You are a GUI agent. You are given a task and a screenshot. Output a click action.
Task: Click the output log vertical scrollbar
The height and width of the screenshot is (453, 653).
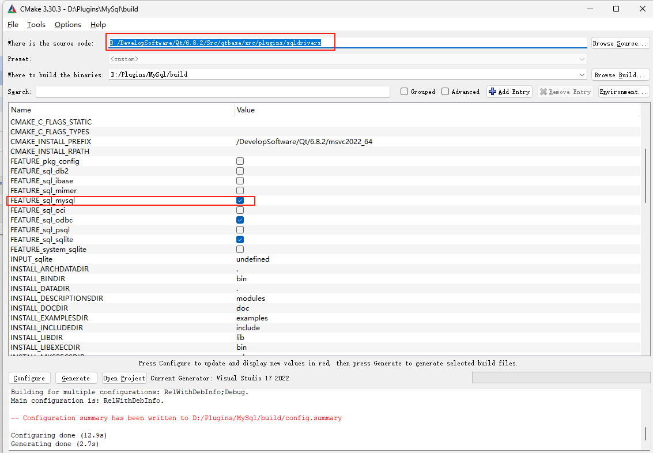(x=645, y=433)
